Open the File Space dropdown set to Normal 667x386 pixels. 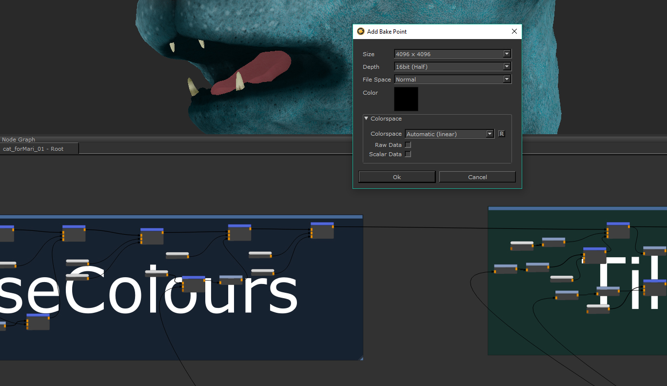(452, 80)
